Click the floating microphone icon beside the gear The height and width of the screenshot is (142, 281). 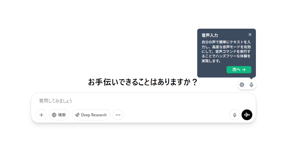click(x=251, y=85)
